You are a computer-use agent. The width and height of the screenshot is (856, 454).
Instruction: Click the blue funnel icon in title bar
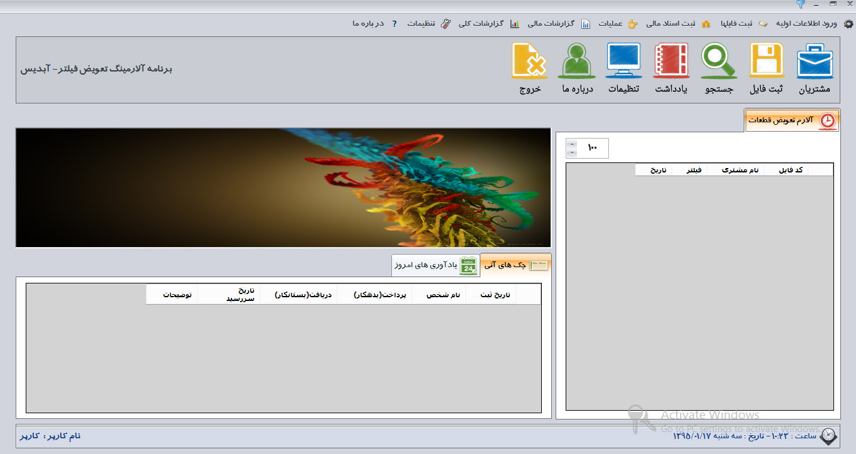[800, 4]
